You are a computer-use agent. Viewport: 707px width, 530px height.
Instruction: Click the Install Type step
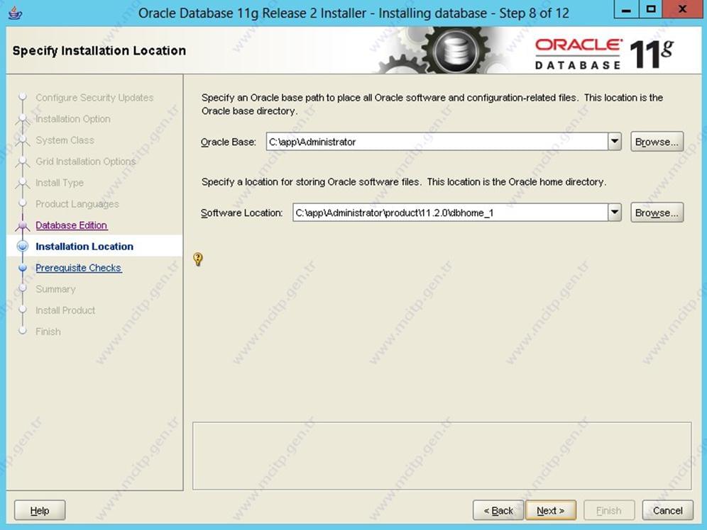pyautogui.click(x=60, y=183)
